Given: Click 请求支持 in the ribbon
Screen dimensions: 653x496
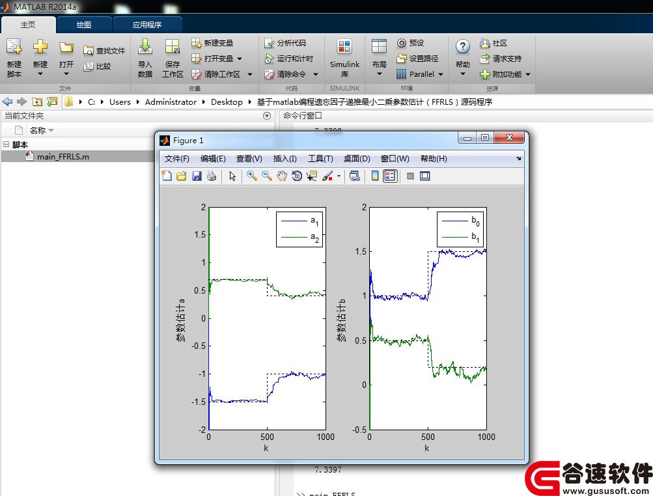Looking at the screenshot, I should pyautogui.click(x=500, y=59).
